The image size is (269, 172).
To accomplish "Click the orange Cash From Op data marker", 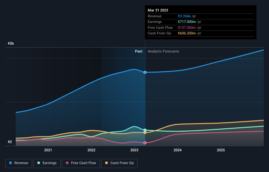I will (x=145, y=133).
